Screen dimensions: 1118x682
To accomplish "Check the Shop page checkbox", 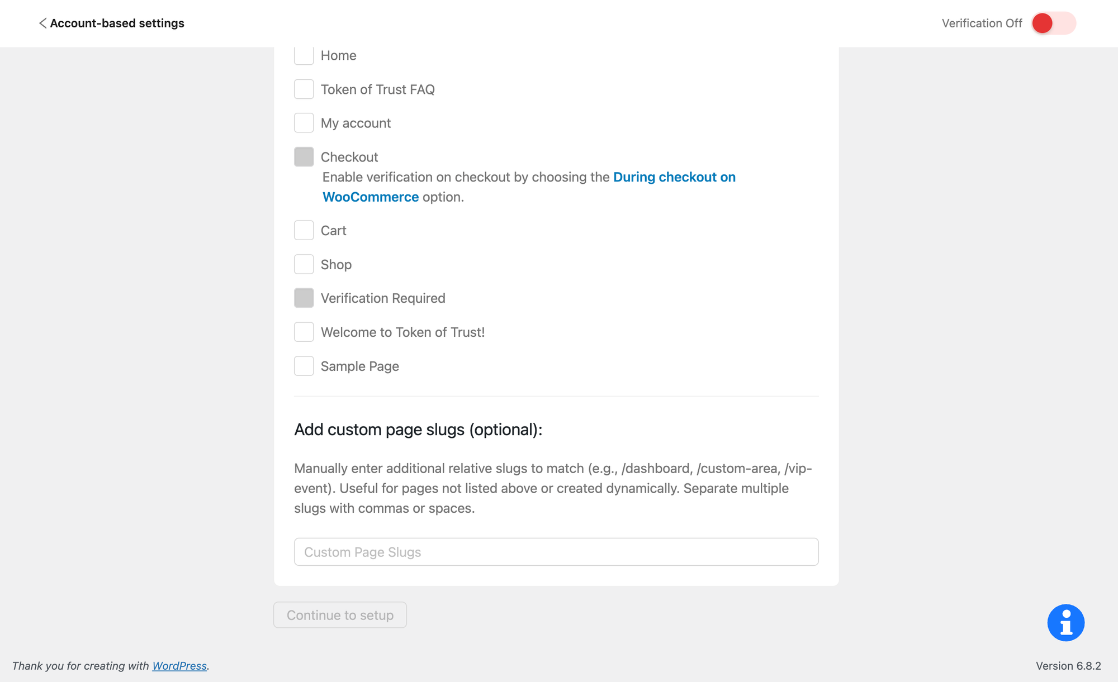I will point(304,264).
